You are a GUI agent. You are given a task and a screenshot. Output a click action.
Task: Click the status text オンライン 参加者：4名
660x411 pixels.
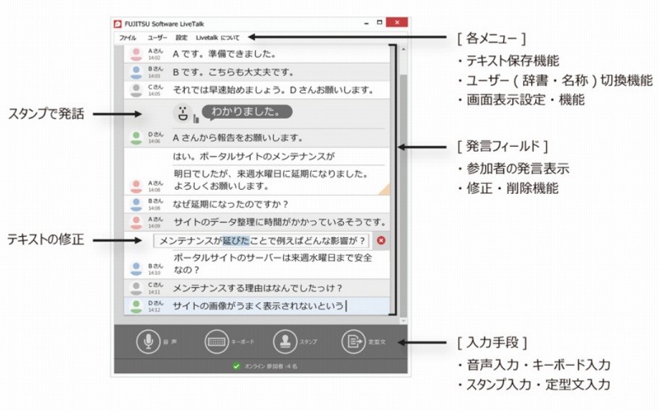pos(271,366)
